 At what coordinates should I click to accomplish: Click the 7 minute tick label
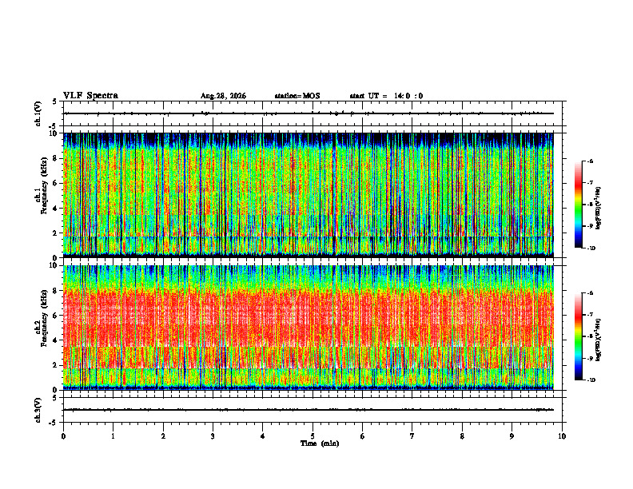(412, 436)
